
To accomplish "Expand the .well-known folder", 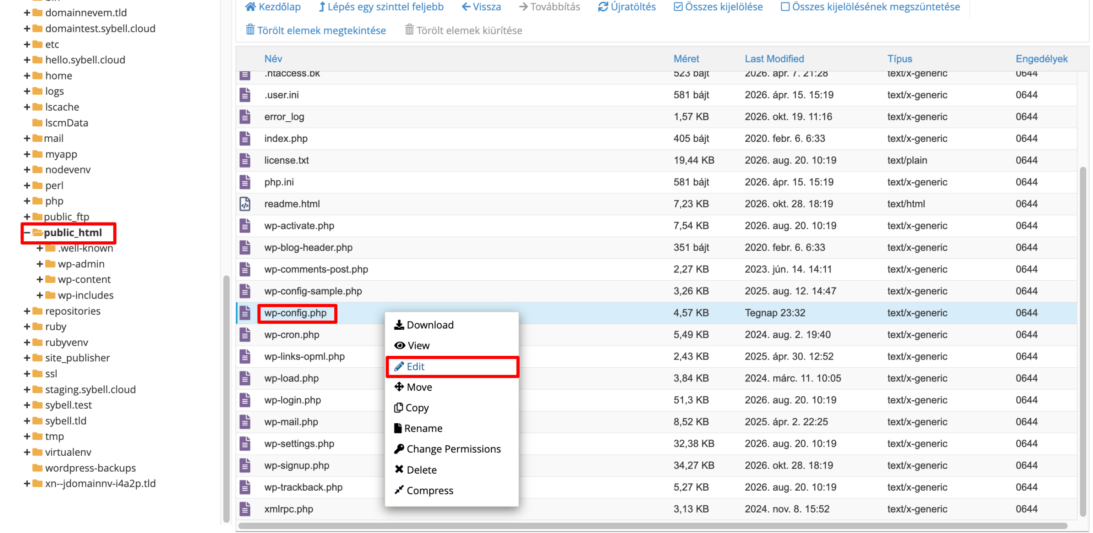I will point(40,249).
